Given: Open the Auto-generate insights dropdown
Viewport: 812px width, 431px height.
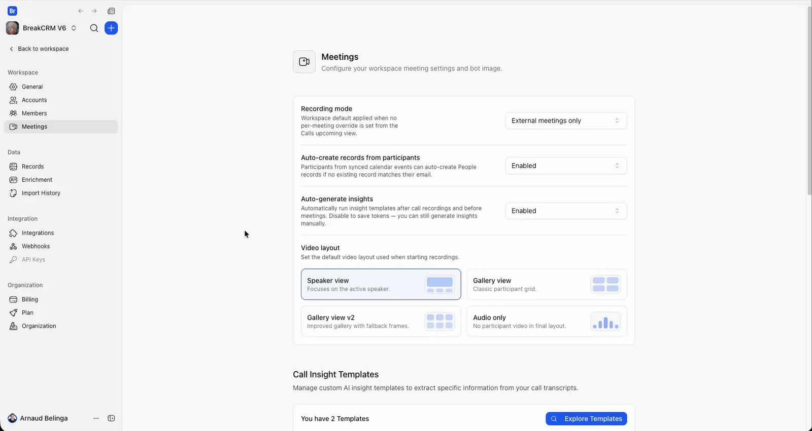Looking at the screenshot, I should [566, 211].
